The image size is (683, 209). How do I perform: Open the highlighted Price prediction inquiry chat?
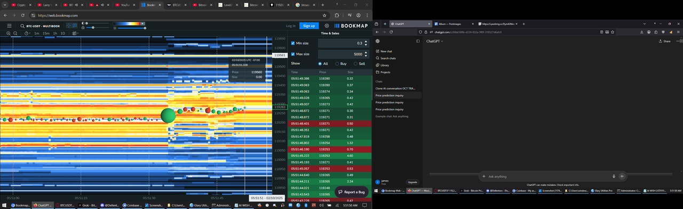point(398,95)
